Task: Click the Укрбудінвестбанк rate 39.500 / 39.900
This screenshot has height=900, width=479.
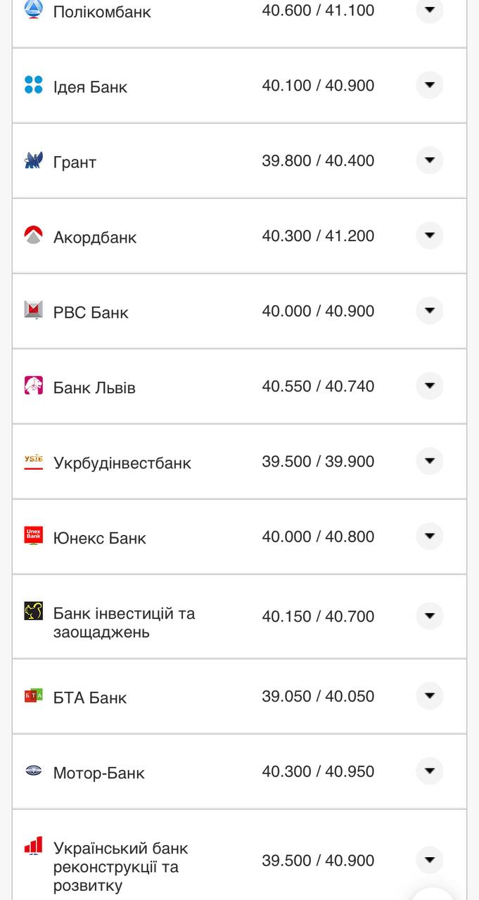Action: tap(318, 461)
